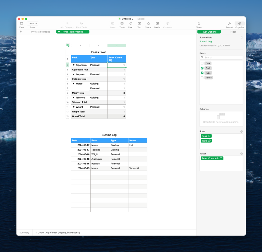
Task: Open the Media toolbar menu
Action: pyautogui.click(x=157, y=23)
